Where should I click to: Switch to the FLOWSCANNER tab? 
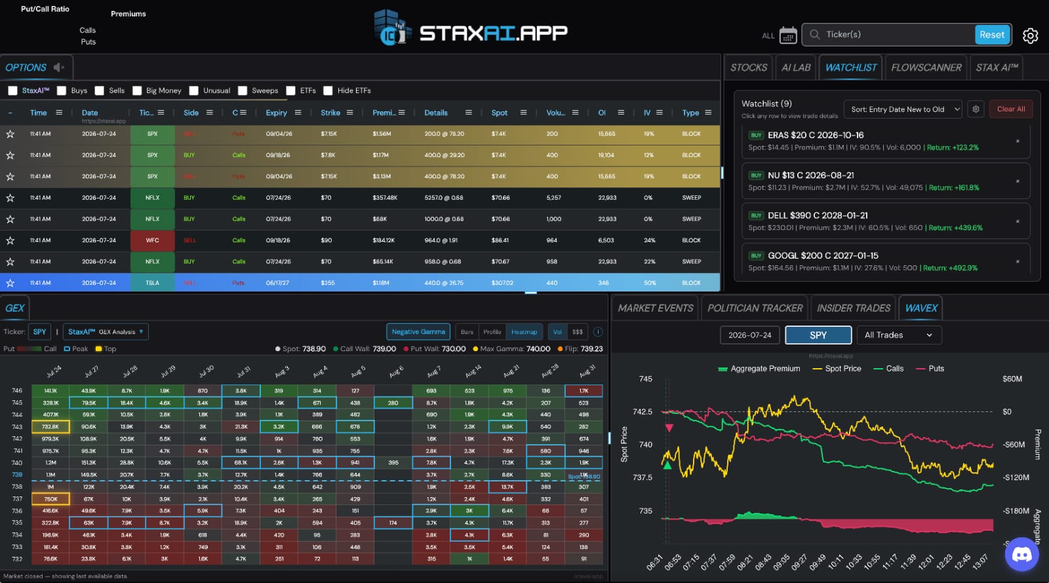click(926, 67)
